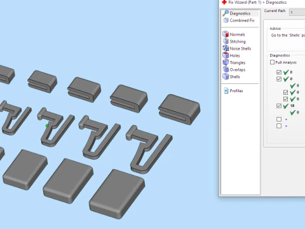Click the 'Current Part:' label

pyautogui.click(x=274, y=11)
